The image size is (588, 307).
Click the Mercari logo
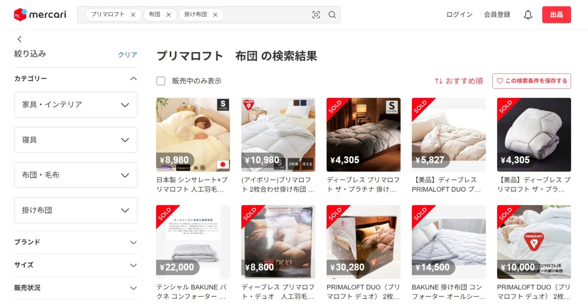pyautogui.click(x=40, y=15)
